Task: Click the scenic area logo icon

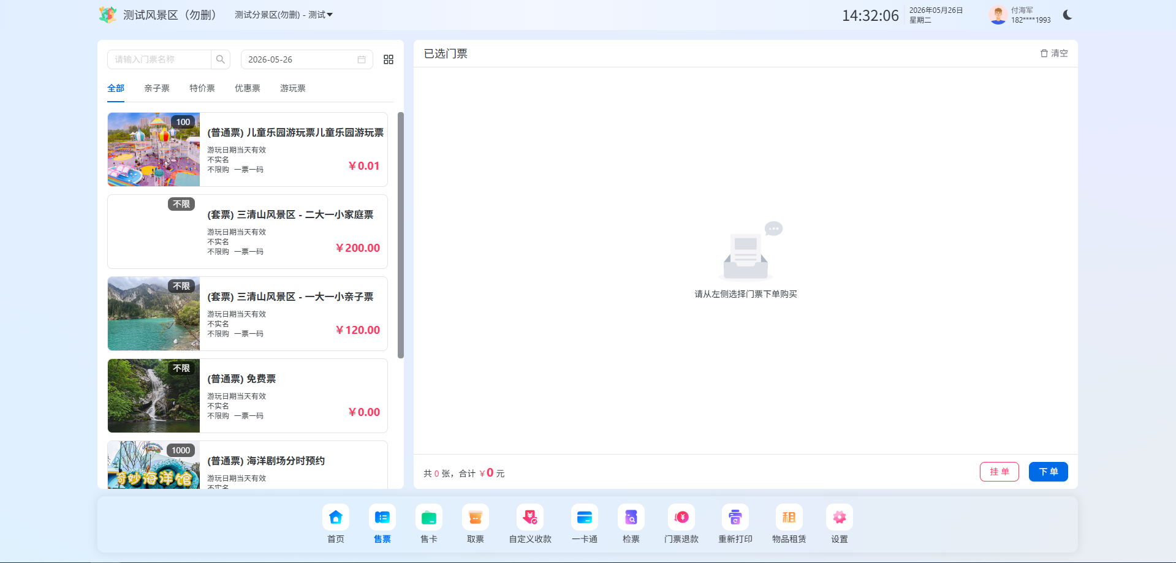Action: [x=108, y=15]
